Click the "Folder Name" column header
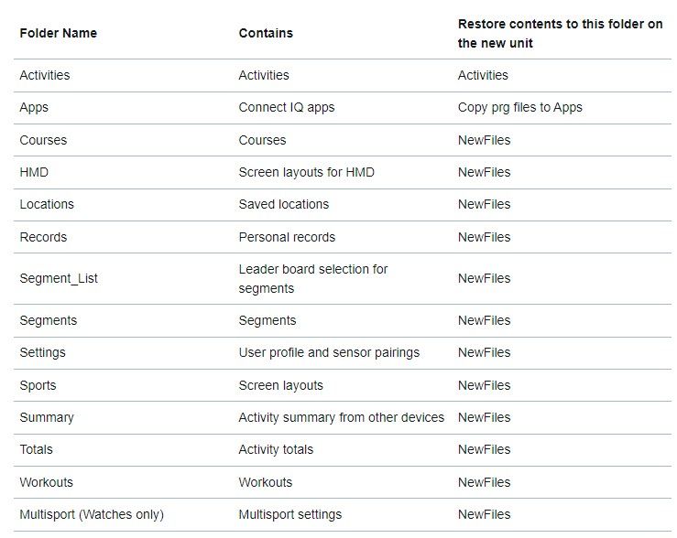The width and height of the screenshot is (677, 538). (x=58, y=33)
